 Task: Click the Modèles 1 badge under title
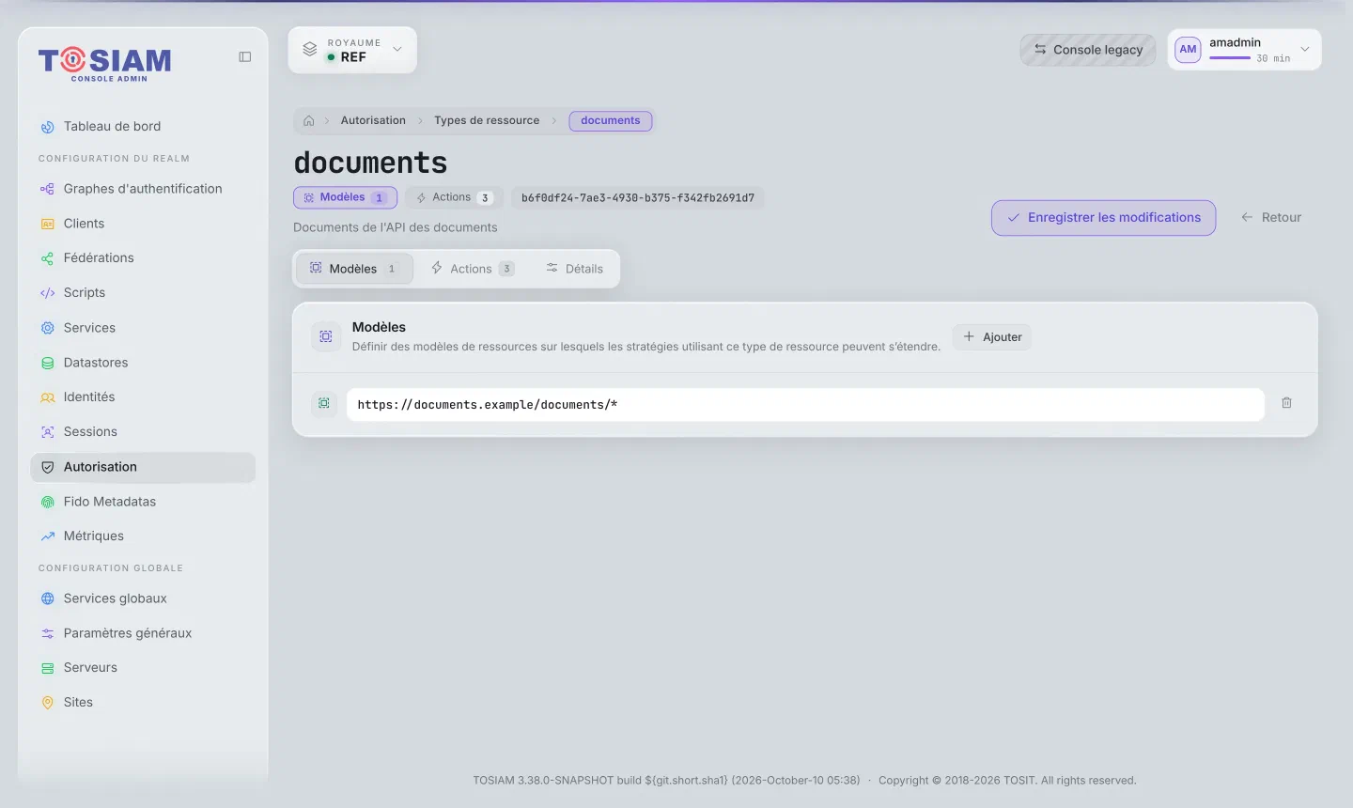[345, 197]
